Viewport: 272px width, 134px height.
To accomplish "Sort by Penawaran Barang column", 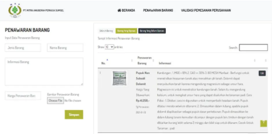I will (x=145, y=61).
